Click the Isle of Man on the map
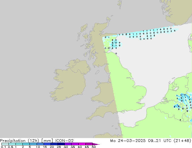Viewport: 192px width, 148px height. click(x=97, y=72)
